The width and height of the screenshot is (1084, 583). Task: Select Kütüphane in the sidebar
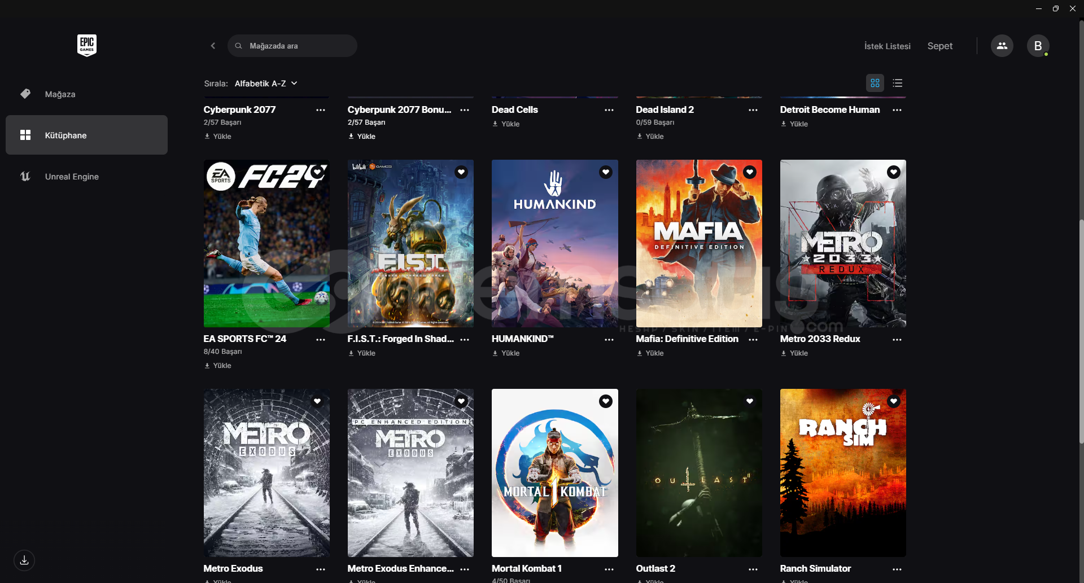coord(86,135)
